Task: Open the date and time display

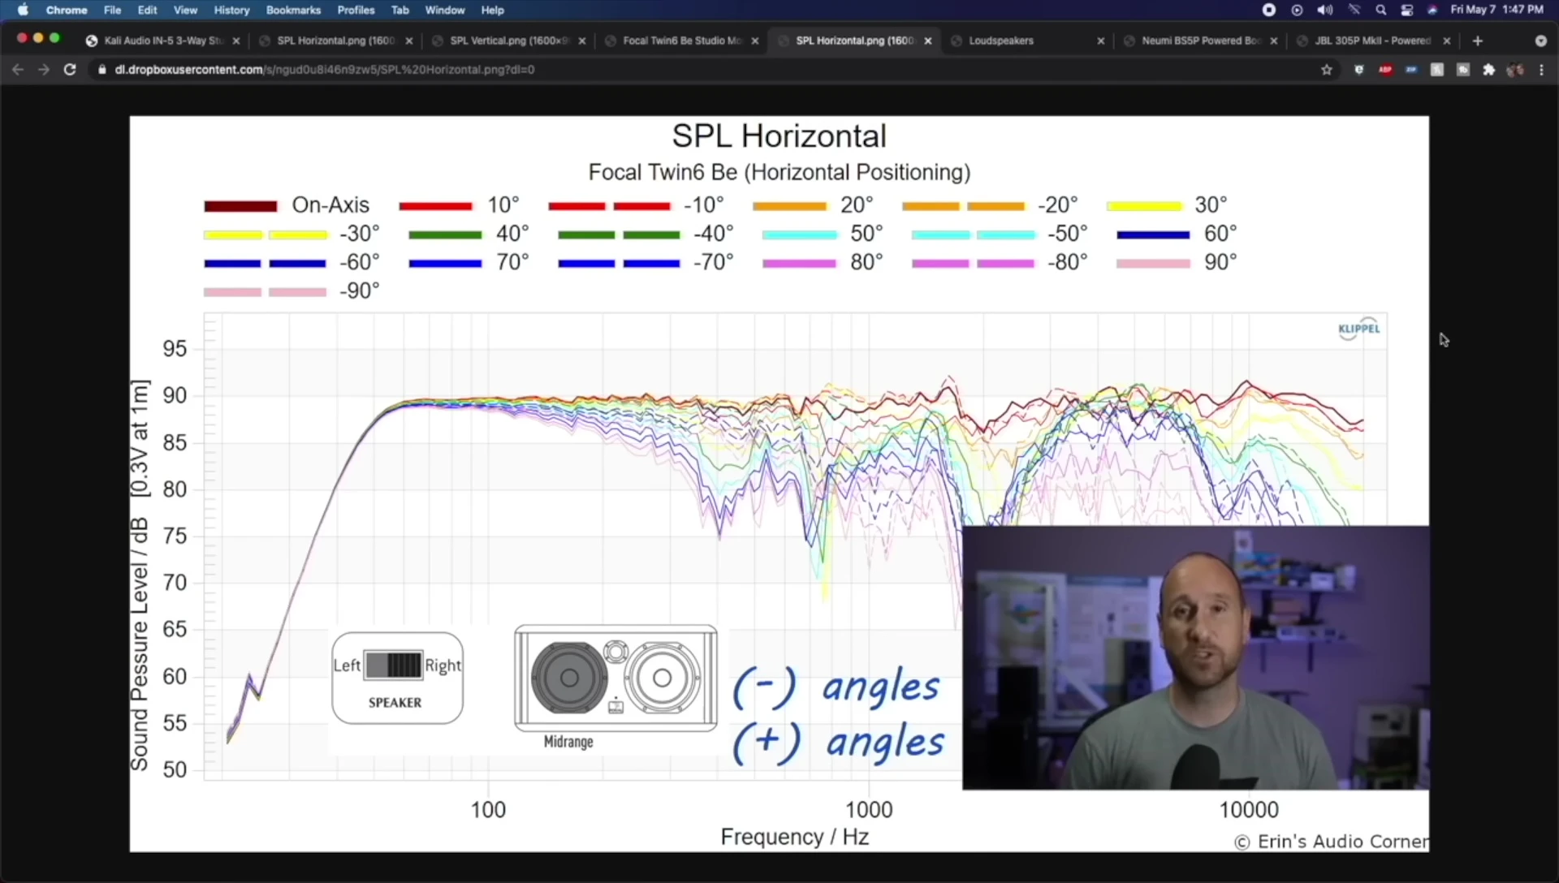Action: pyautogui.click(x=1496, y=10)
